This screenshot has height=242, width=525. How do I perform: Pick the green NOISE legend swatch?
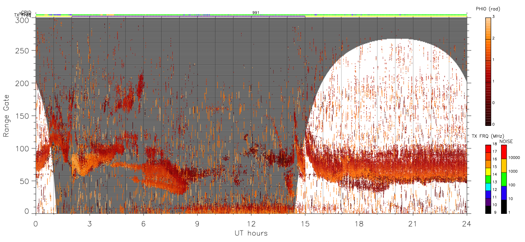pyautogui.click(x=504, y=179)
